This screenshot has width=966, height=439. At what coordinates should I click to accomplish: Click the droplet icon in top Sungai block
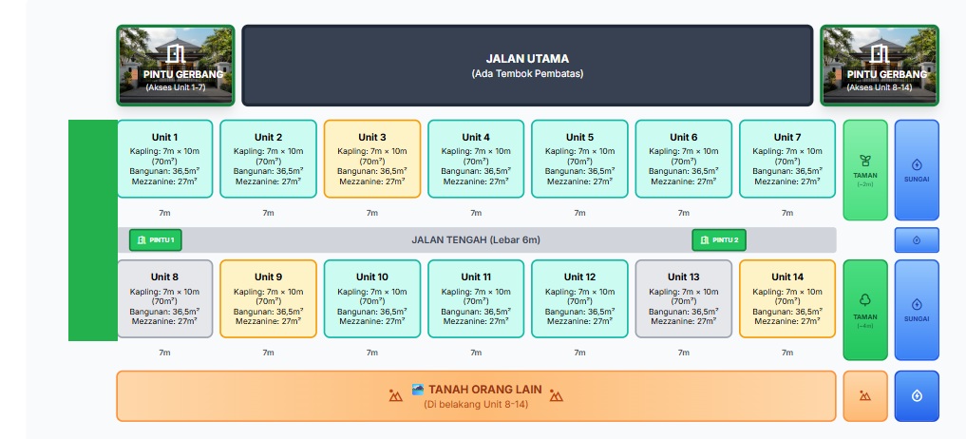[917, 164]
